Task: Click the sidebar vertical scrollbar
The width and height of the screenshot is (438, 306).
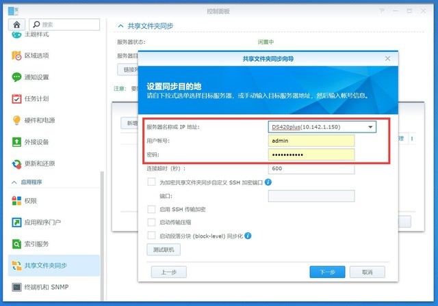Action: pos(102,236)
